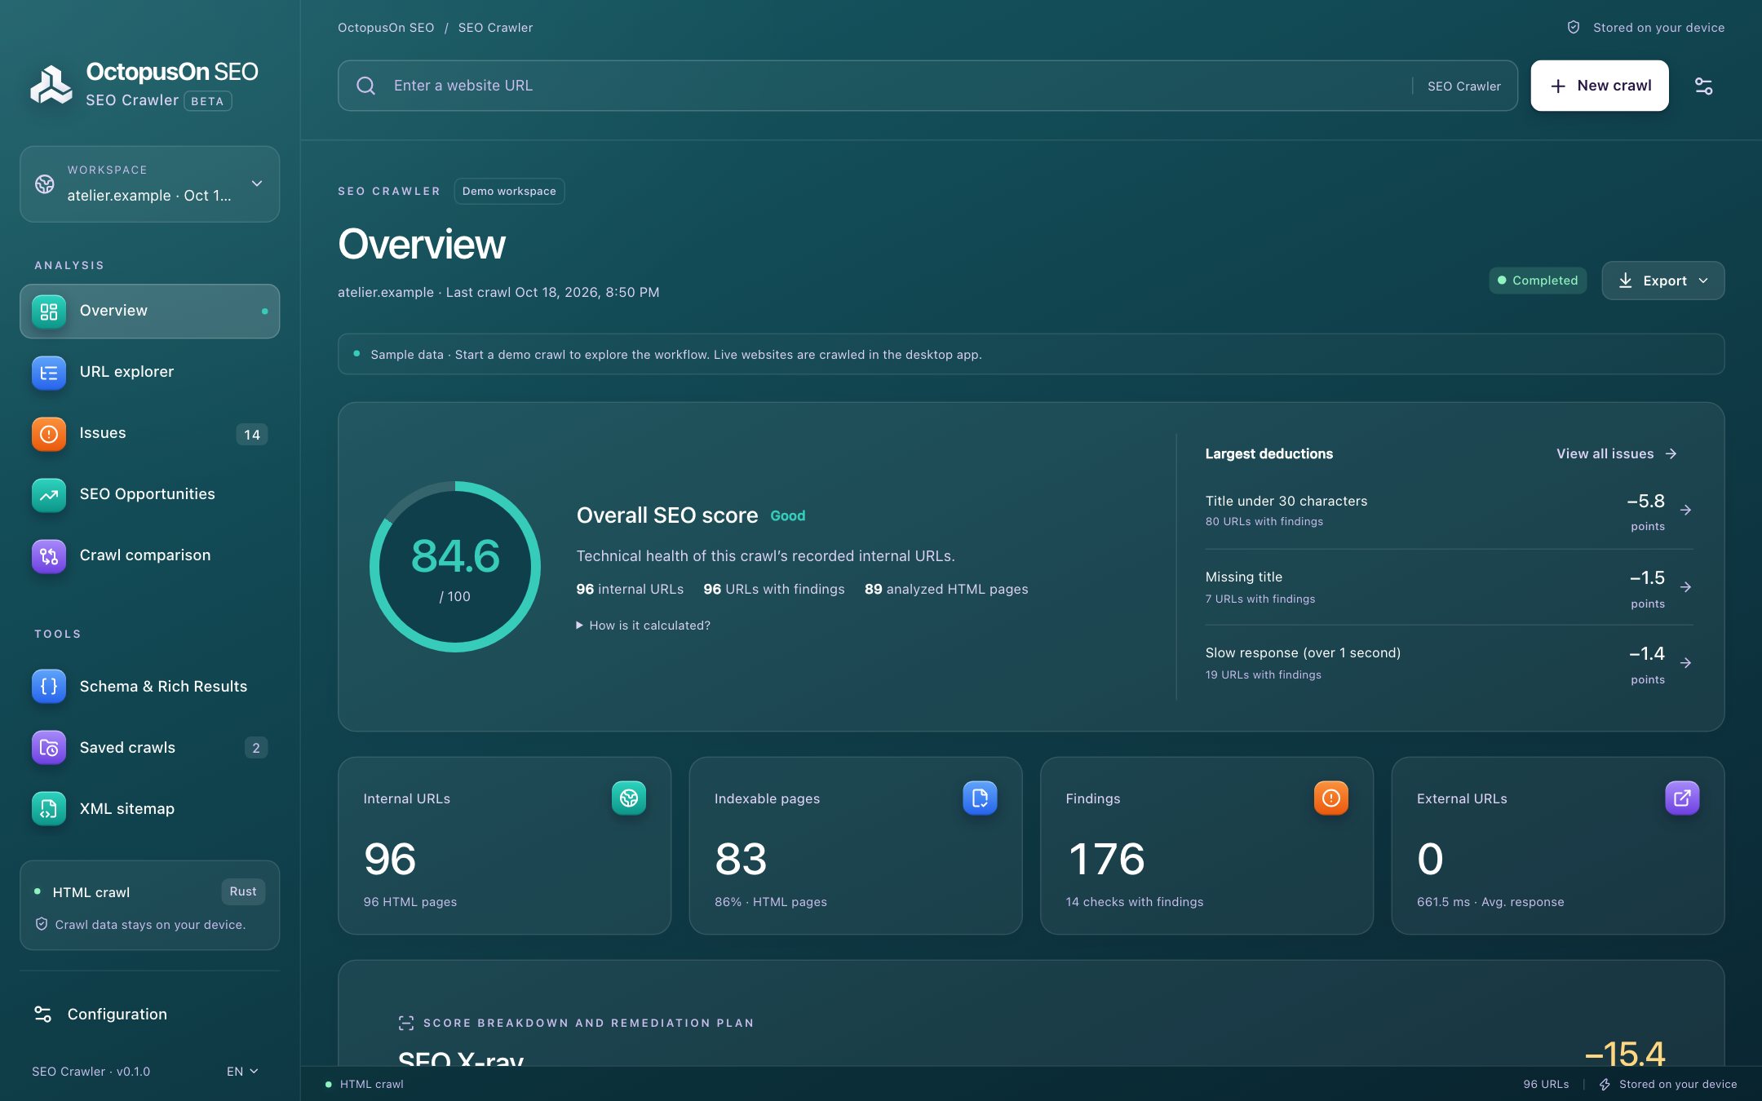The height and width of the screenshot is (1101, 1762).
Task: Open SEO Opportunities
Action: [x=150, y=495]
